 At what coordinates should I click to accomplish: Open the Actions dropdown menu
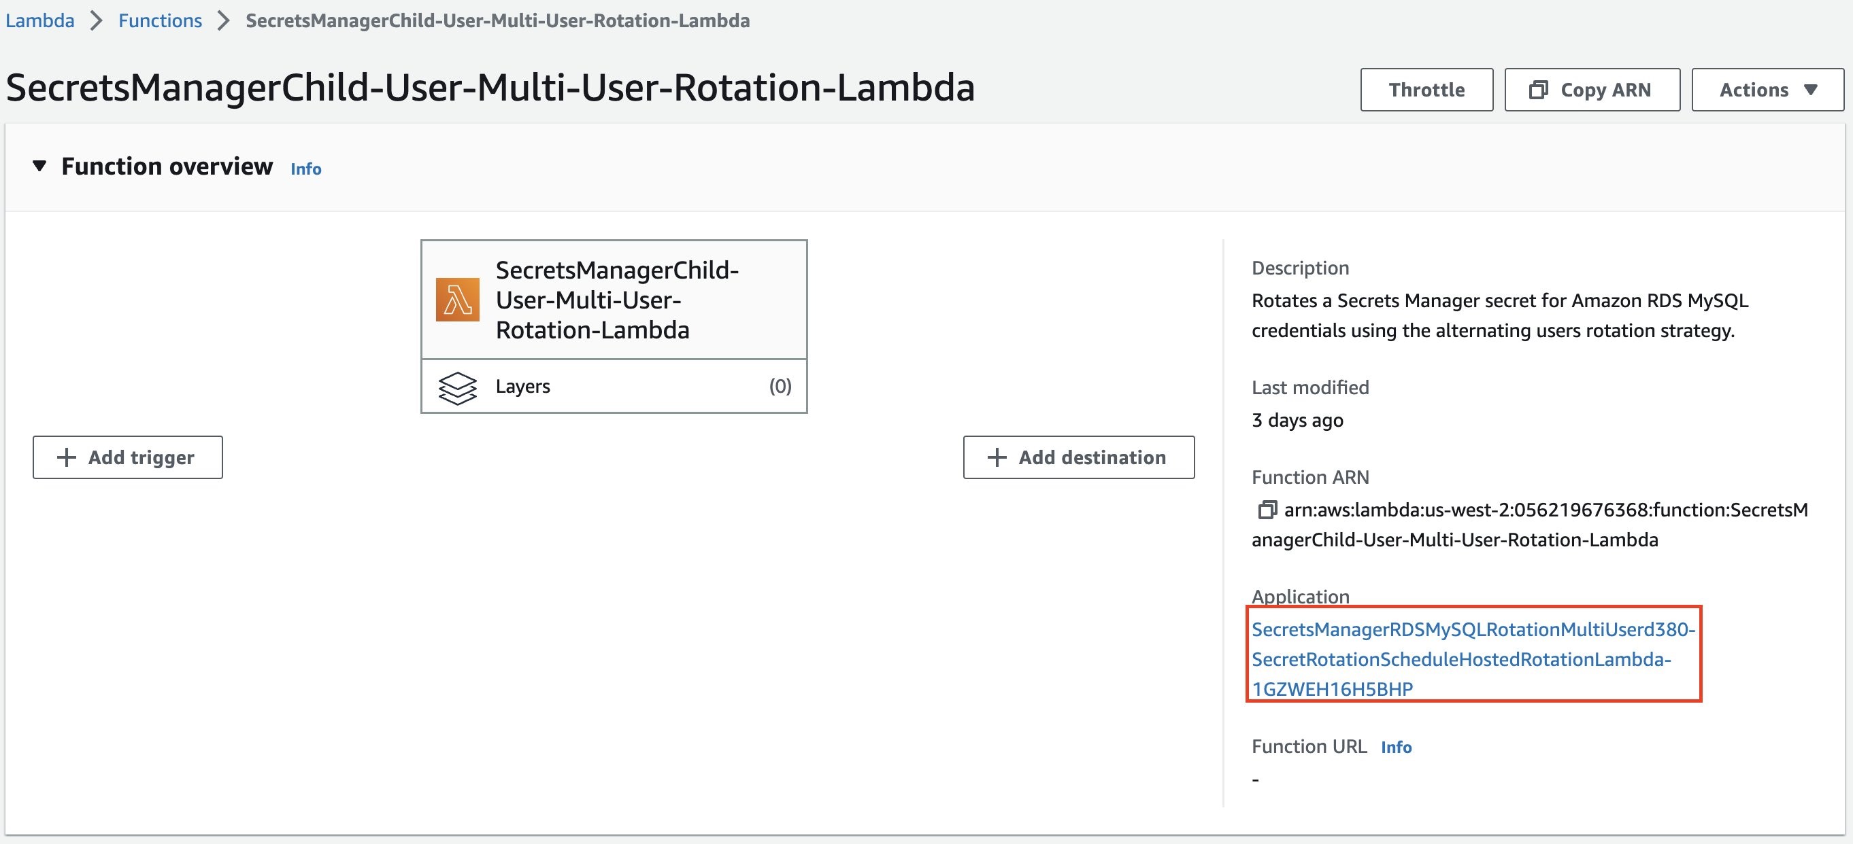(1767, 90)
